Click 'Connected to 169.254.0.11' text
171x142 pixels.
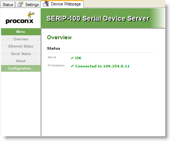click(102, 66)
